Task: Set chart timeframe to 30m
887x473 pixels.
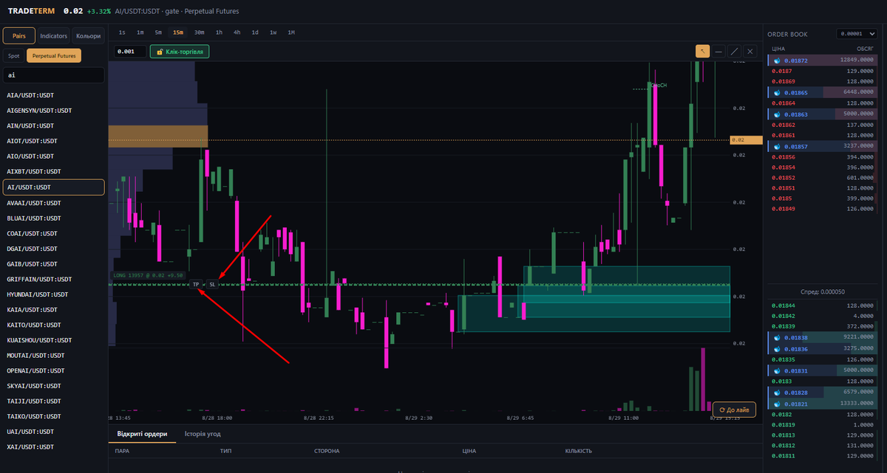Action: [199, 32]
